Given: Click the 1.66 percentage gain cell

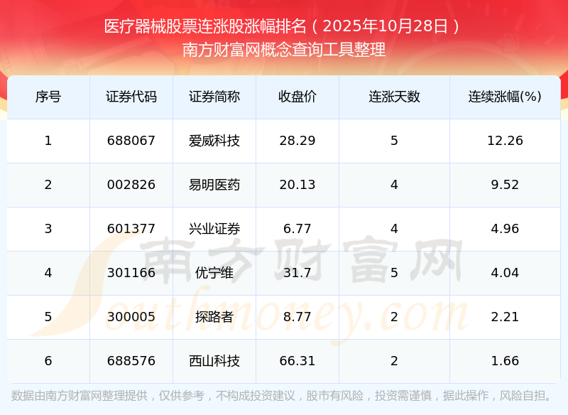Looking at the screenshot, I should pos(505,361).
